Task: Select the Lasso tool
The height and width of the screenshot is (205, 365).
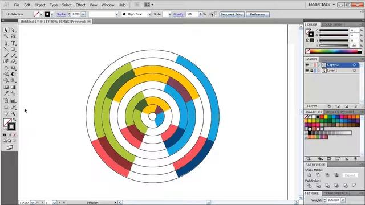Action: (x=13, y=36)
